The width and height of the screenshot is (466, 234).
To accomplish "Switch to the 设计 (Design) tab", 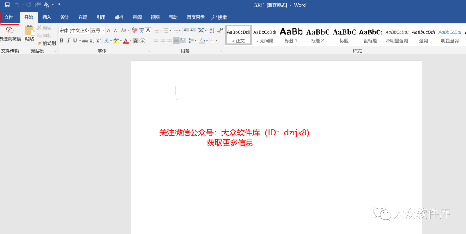I will (x=65, y=18).
